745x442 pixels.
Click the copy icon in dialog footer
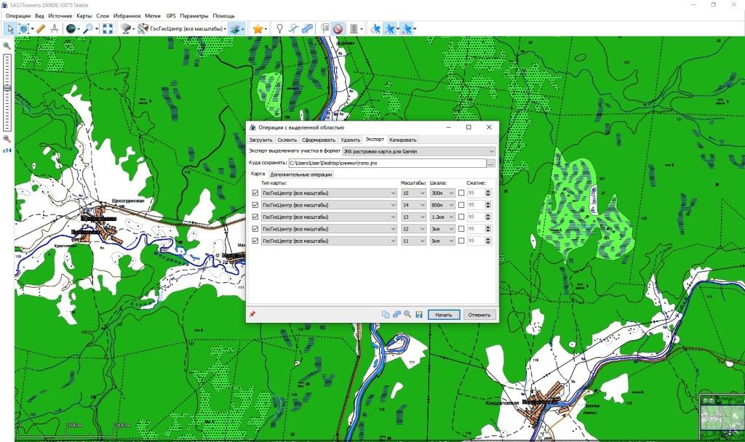[x=386, y=315]
